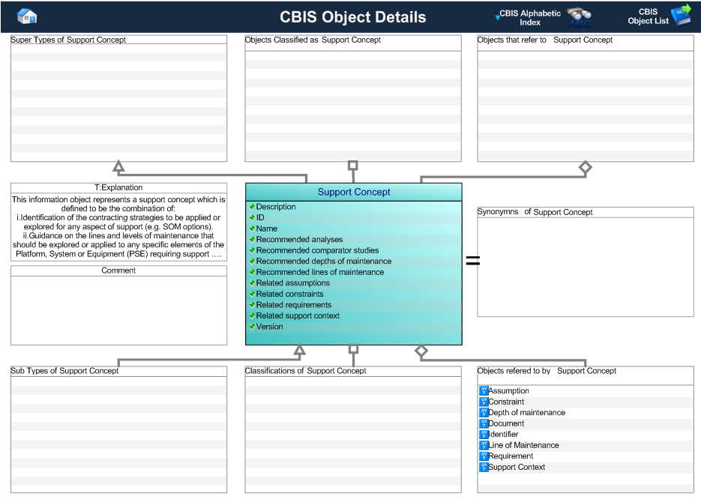Click the CBIS Object List link
Screen dimensions: 701x499
pos(649,16)
